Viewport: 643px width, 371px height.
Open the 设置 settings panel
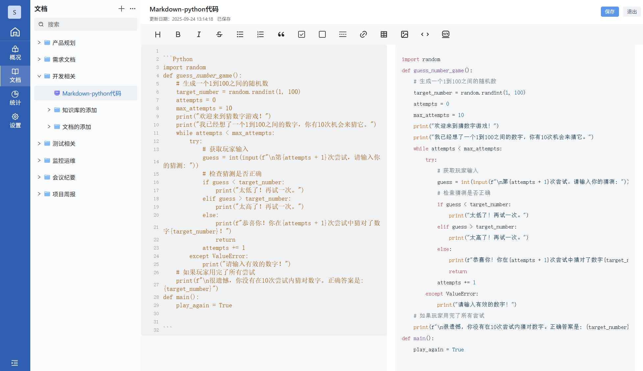coord(15,120)
